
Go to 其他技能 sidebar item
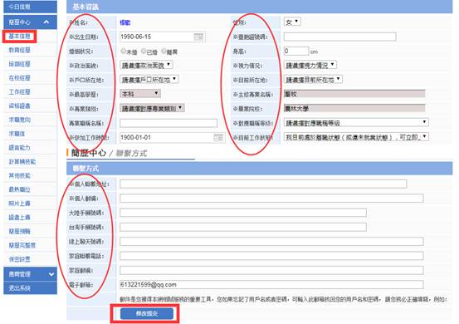coord(20,175)
